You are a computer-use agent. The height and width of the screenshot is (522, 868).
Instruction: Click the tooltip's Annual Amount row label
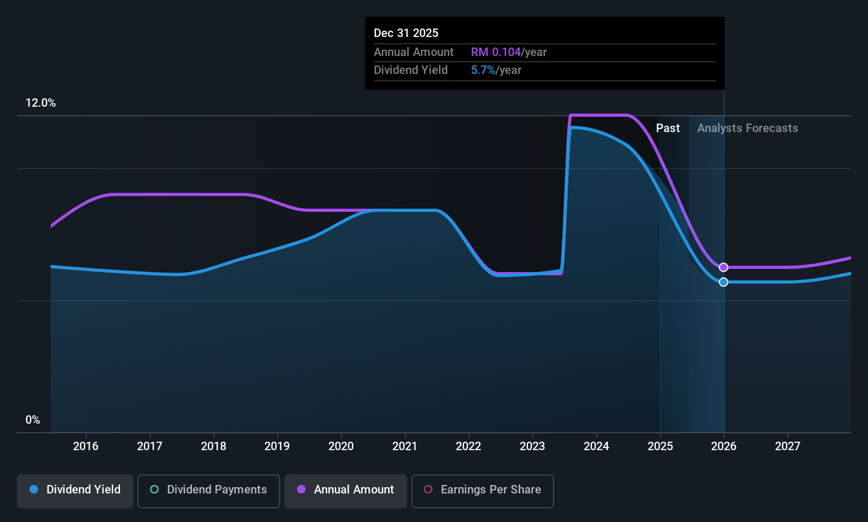click(413, 52)
